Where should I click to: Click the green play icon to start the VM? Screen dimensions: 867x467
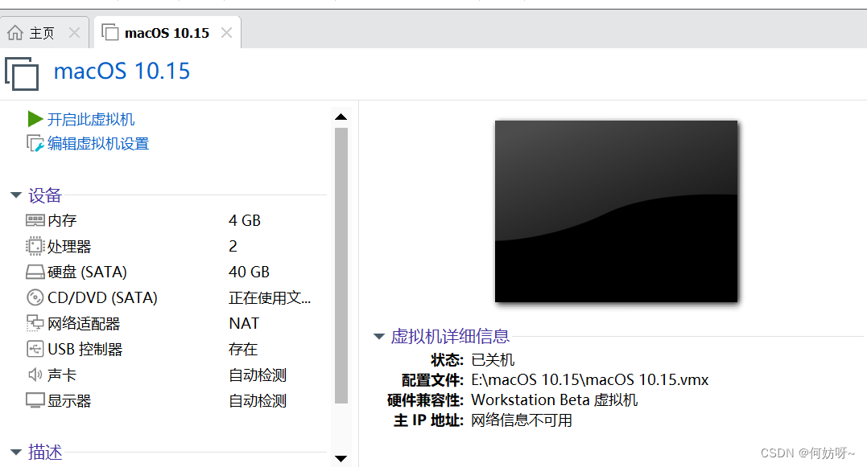click(x=35, y=119)
